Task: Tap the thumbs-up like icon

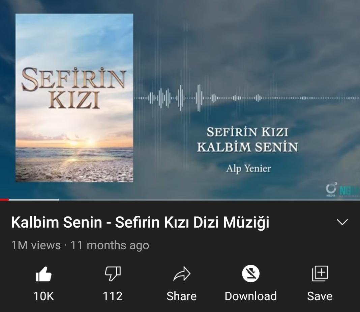Action: click(x=43, y=274)
